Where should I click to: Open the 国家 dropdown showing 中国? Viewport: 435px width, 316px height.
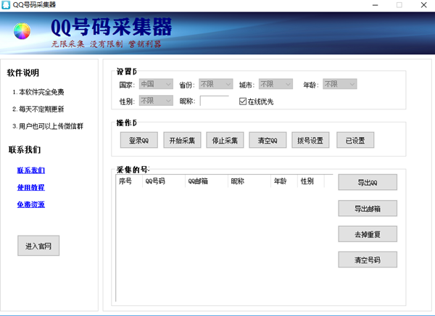pyautogui.click(x=156, y=84)
